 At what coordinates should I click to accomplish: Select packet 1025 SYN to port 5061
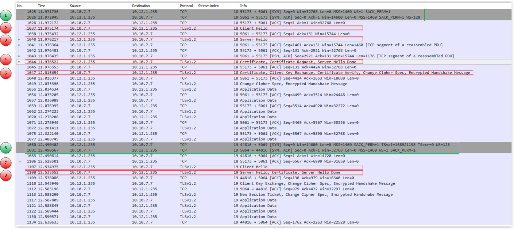263,12
